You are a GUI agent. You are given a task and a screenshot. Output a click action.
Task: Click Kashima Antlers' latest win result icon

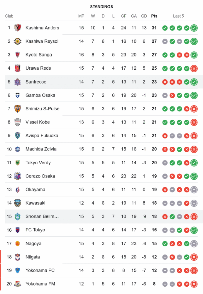pyautogui.click(x=194, y=28)
